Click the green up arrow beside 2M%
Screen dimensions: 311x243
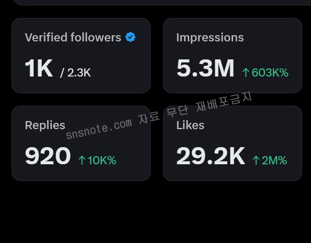click(x=256, y=160)
